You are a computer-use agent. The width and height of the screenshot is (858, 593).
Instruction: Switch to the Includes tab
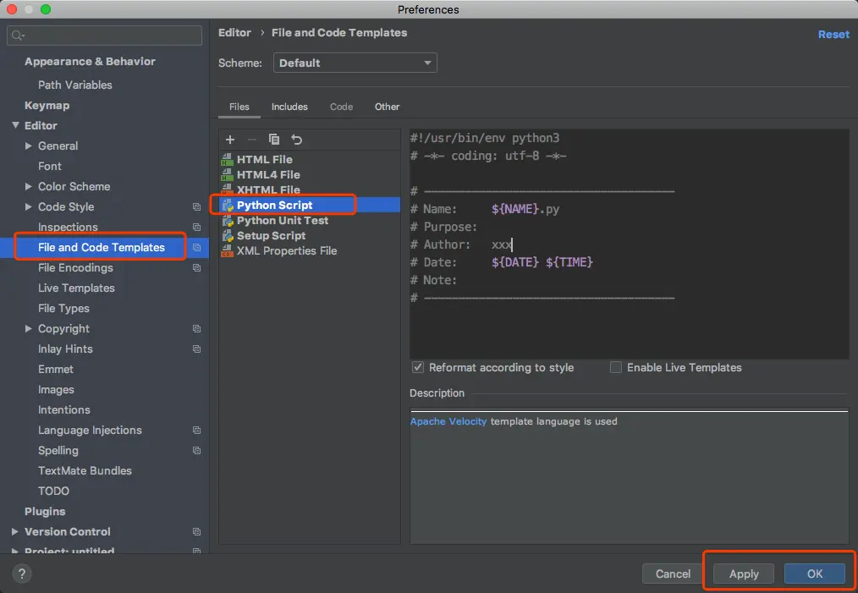tap(289, 107)
